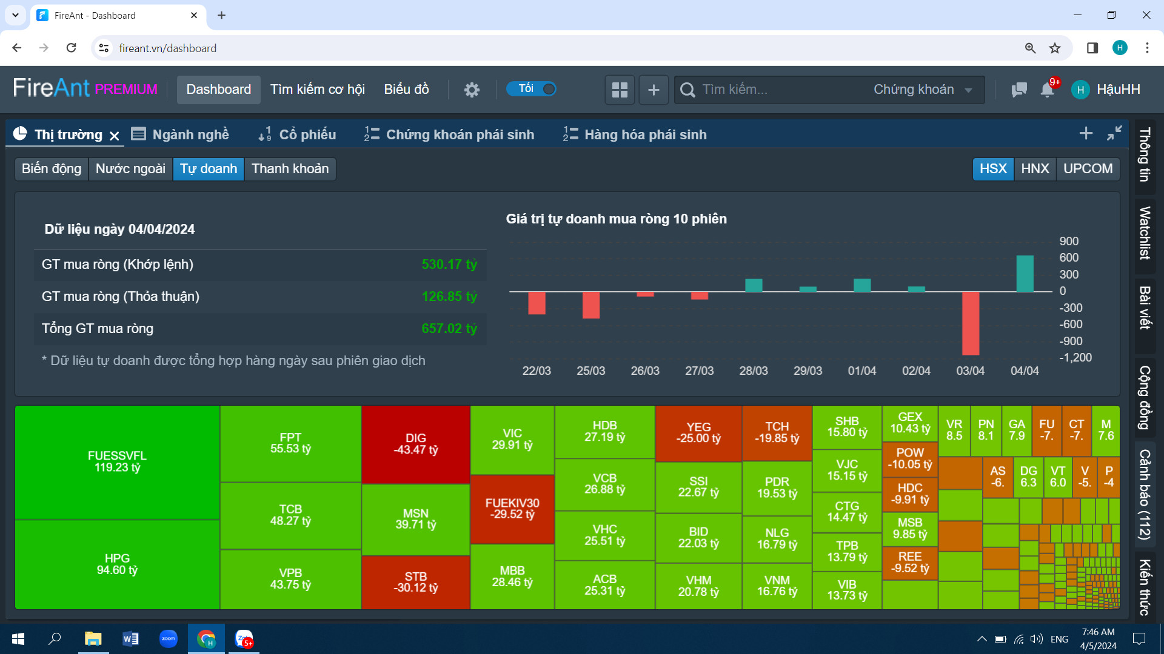Switch to Chứng khoán phái sinh tab

pyautogui.click(x=449, y=134)
